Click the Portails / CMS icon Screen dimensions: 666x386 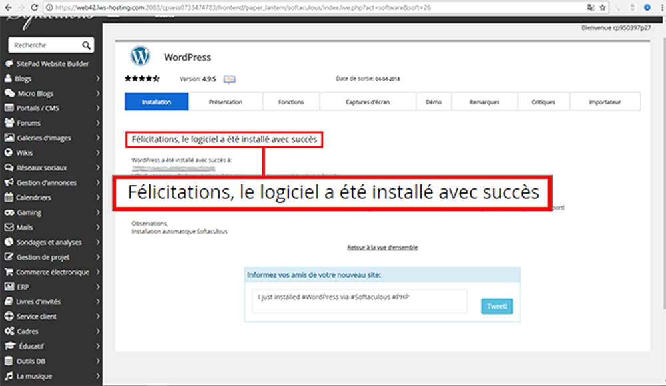tap(9, 108)
